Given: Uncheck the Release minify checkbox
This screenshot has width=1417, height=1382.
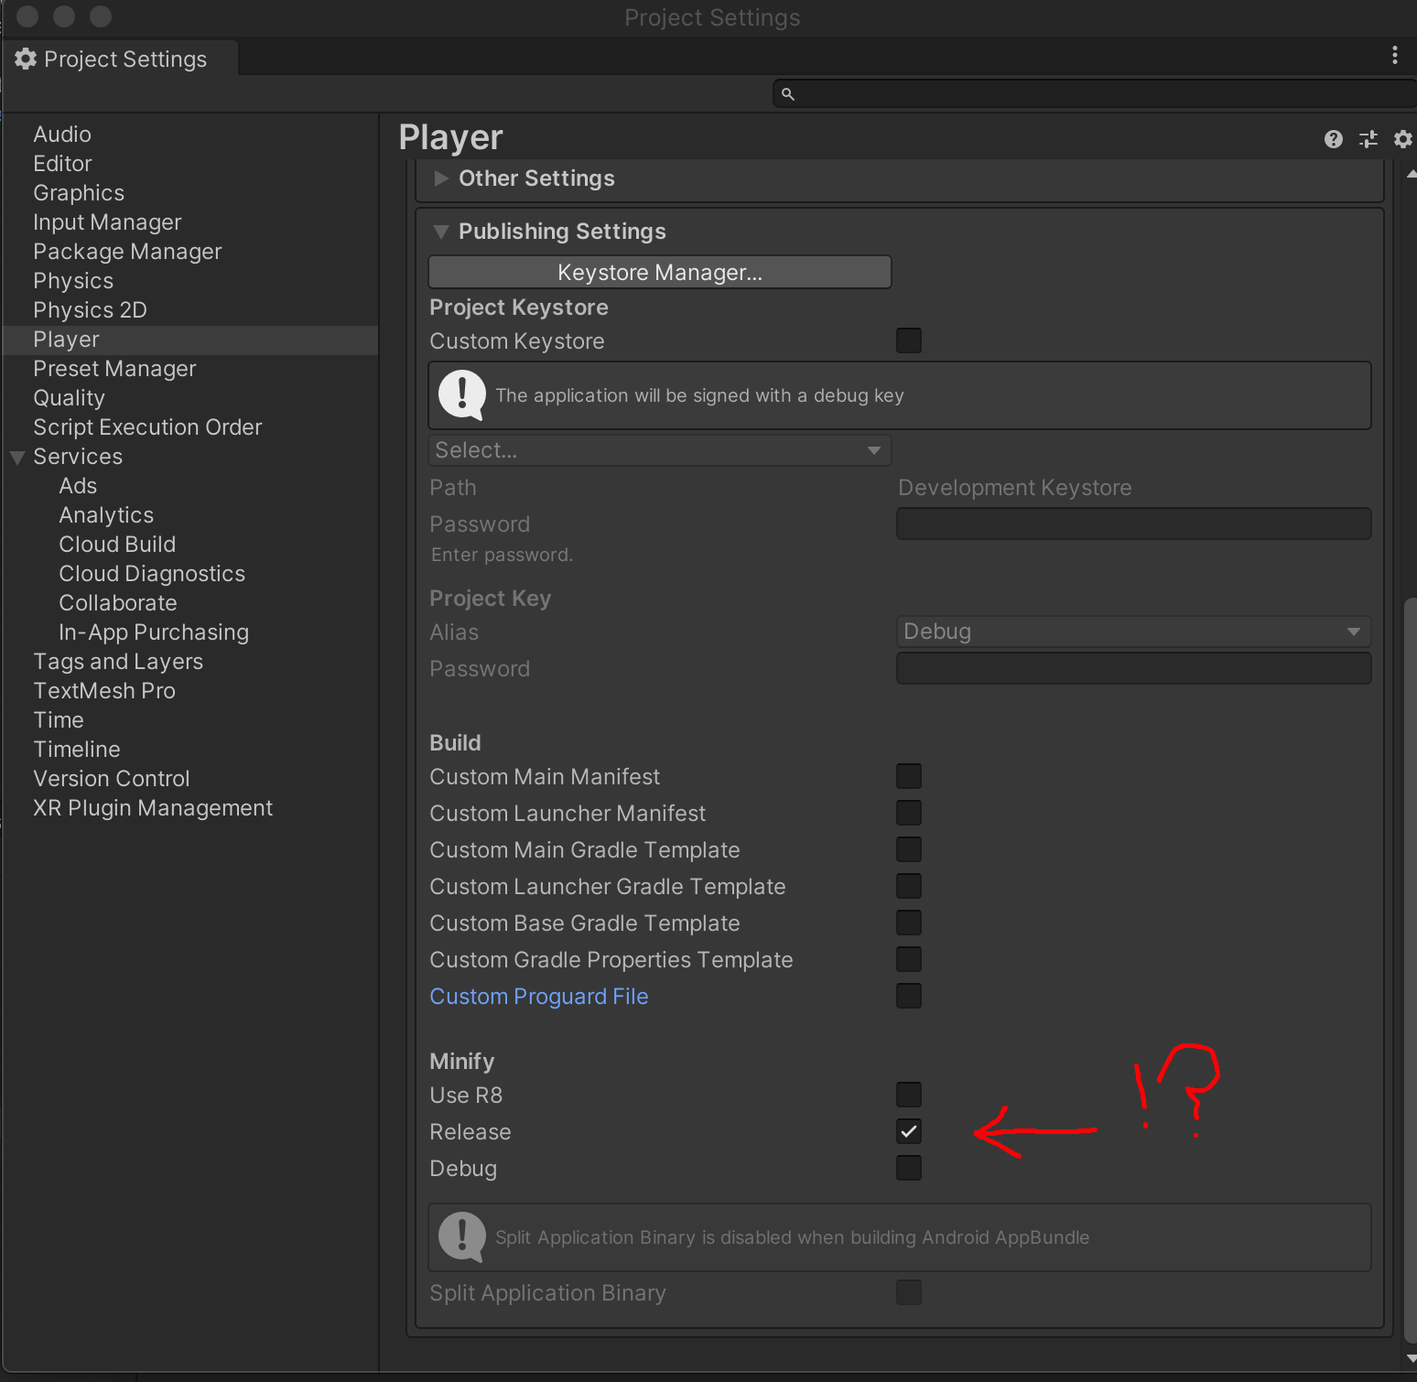Looking at the screenshot, I should point(908,1131).
